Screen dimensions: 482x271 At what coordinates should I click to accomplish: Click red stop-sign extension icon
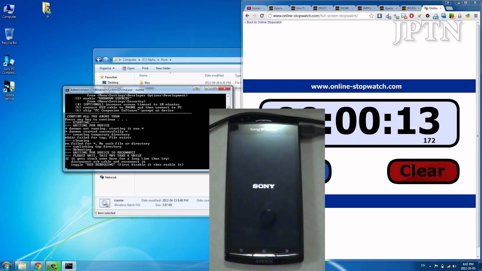412,16
